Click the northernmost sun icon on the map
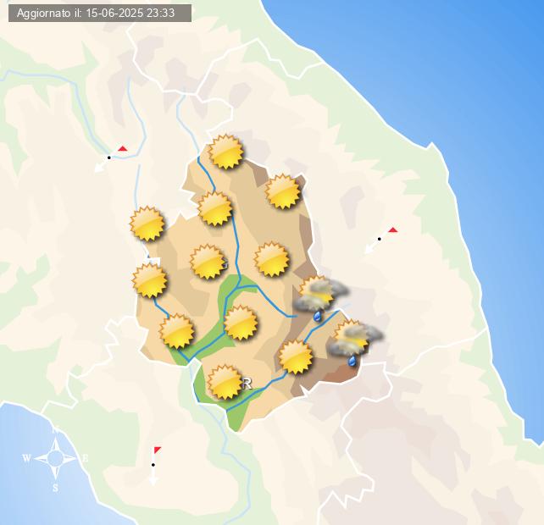 pos(225,152)
